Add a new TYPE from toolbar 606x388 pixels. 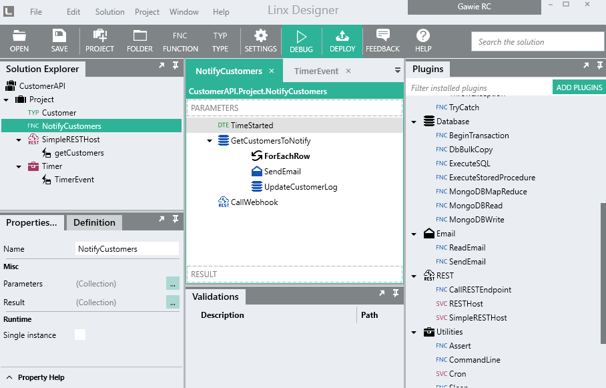[220, 41]
